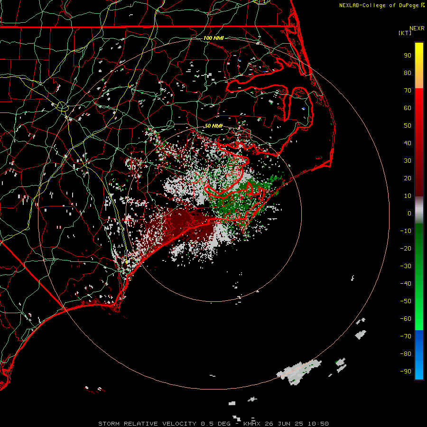Click the '-10' knots scale label
The image size is (427, 427).
coord(406,231)
